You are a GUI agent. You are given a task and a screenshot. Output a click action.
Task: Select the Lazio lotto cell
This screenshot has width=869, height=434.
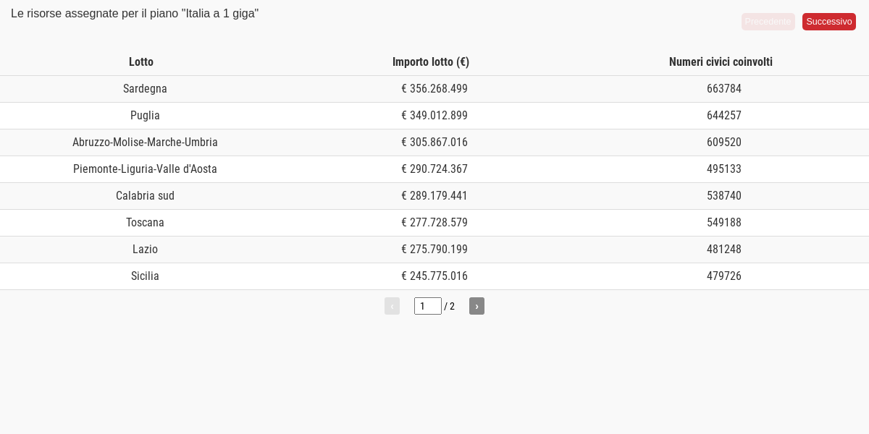pyautogui.click(x=145, y=250)
